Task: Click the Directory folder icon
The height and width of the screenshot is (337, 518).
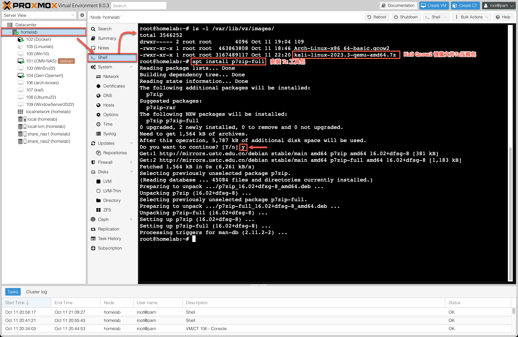Action: click(x=98, y=201)
